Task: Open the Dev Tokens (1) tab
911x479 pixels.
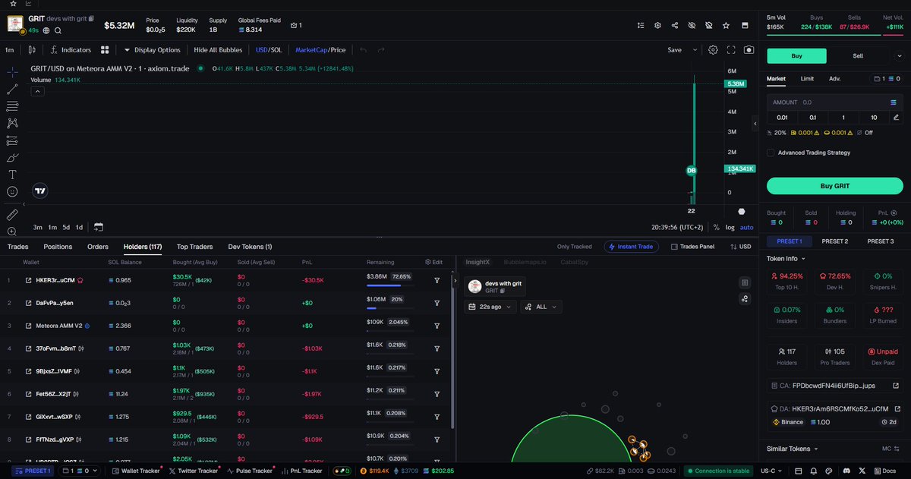Action: 250,247
